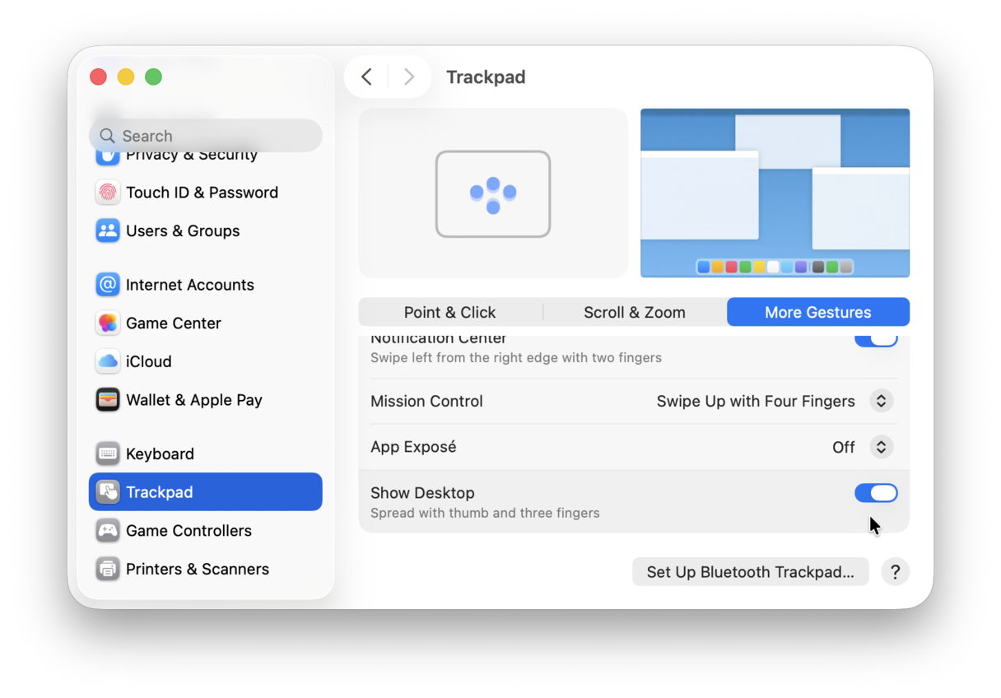Click the desktop windows preview video
Image resolution: width=1001 pixels, height=698 pixels.
[x=775, y=193]
